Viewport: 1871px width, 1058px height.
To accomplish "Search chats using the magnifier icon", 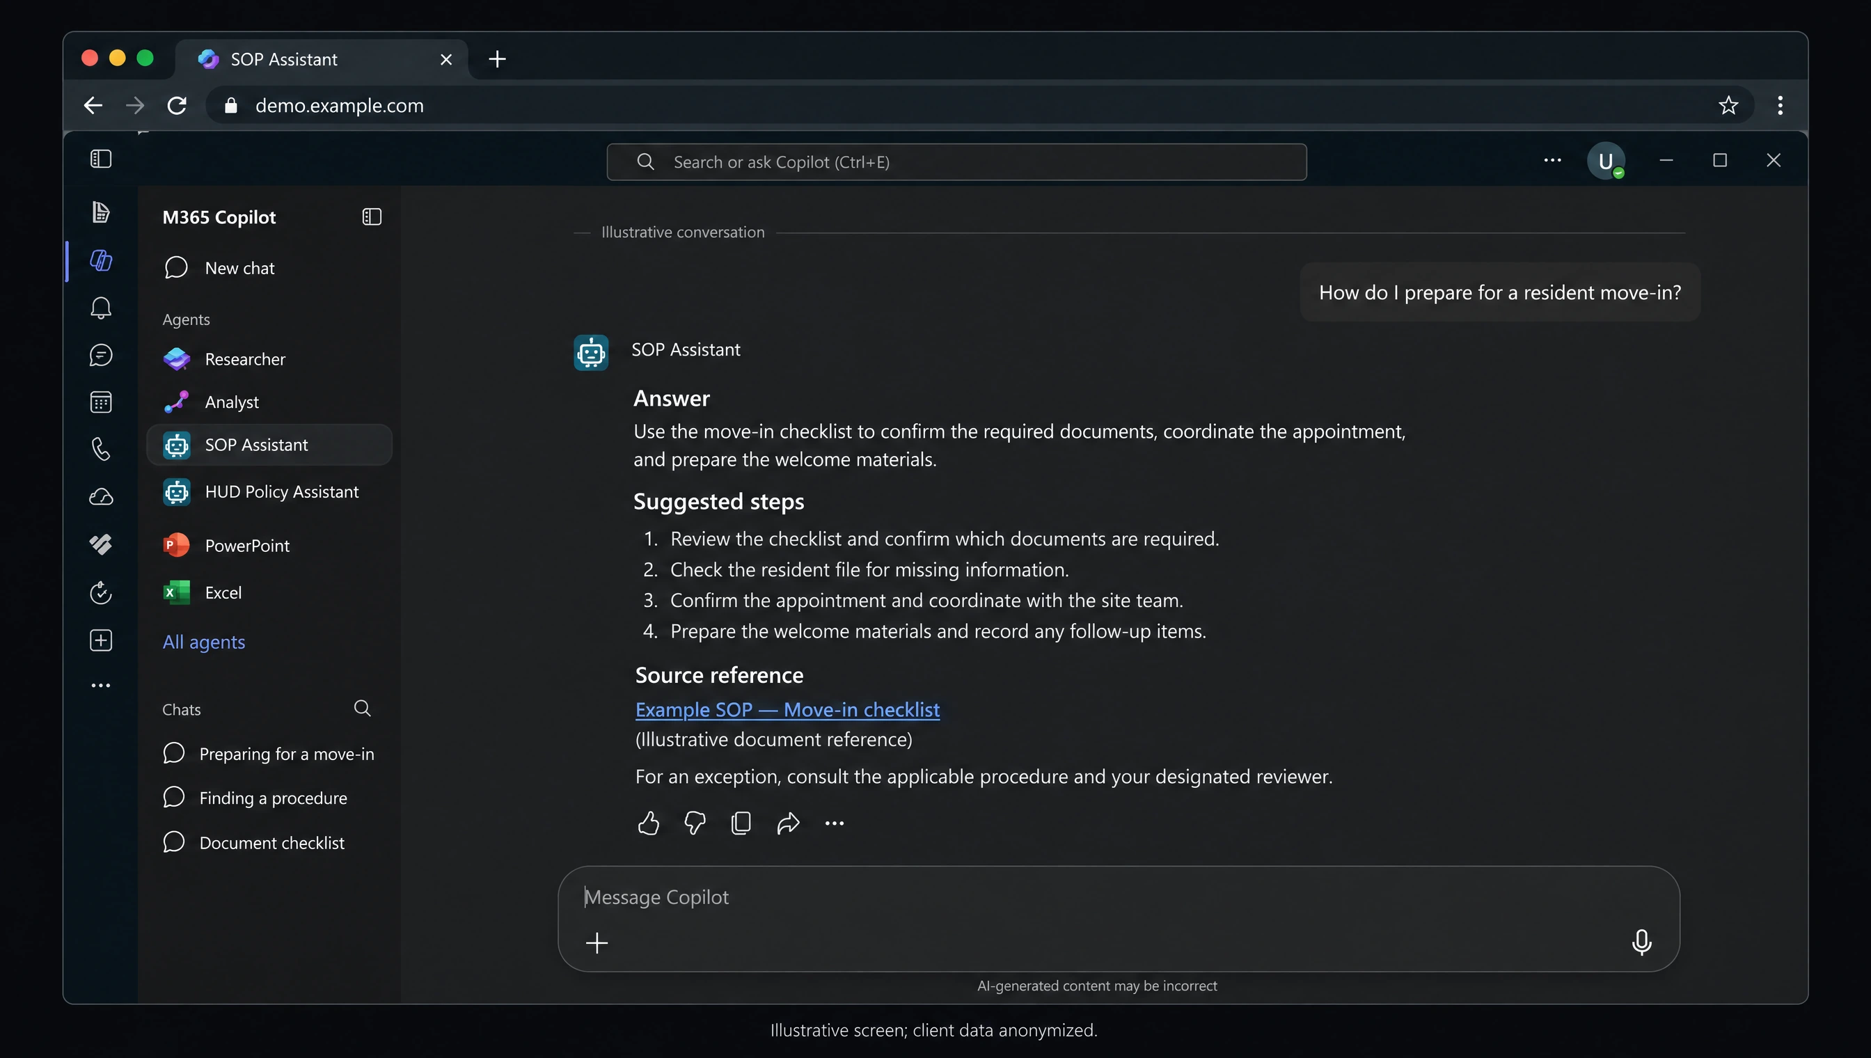I will coord(363,709).
